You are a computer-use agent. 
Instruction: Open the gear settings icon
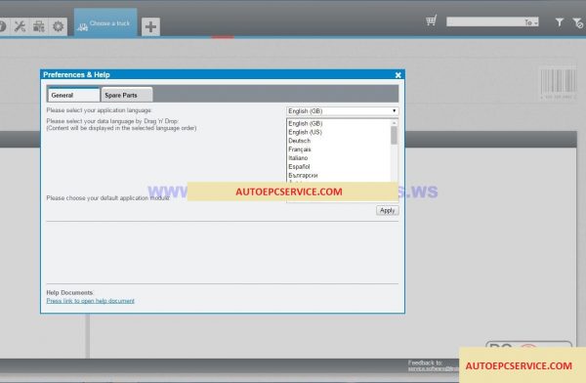tap(58, 26)
